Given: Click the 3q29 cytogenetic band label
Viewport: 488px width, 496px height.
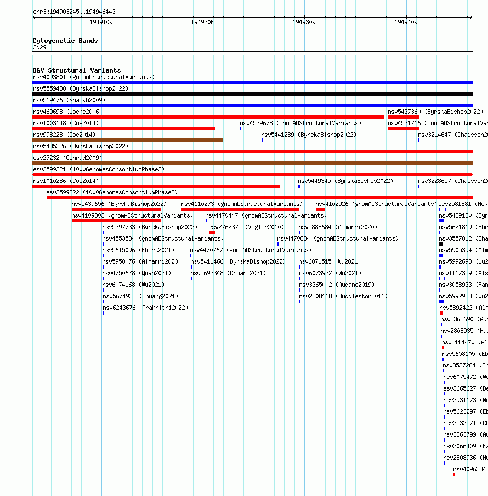Looking at the screenshot, I should pyautogui.click(x=39, y=47).
